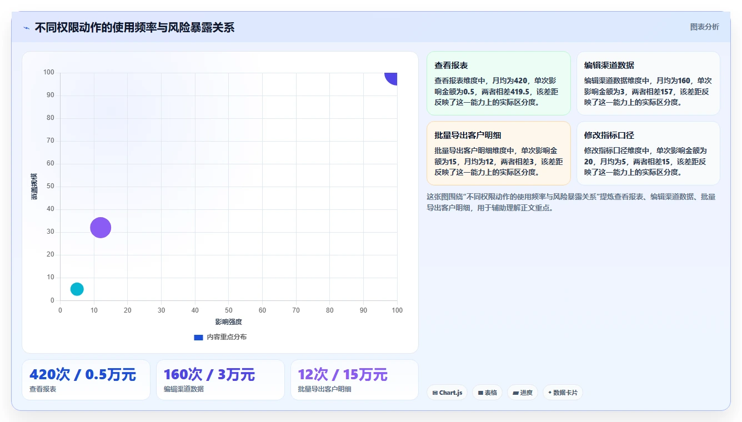Screen dimensions: 742x422
Task: Click the page title 不同权限动作的使用频率与风险暴露关系
Action: point(134,28)
